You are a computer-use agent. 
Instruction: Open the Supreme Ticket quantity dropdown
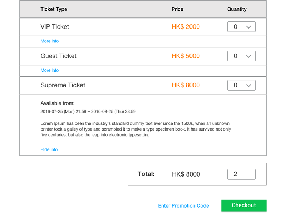(x=241, y=85)
